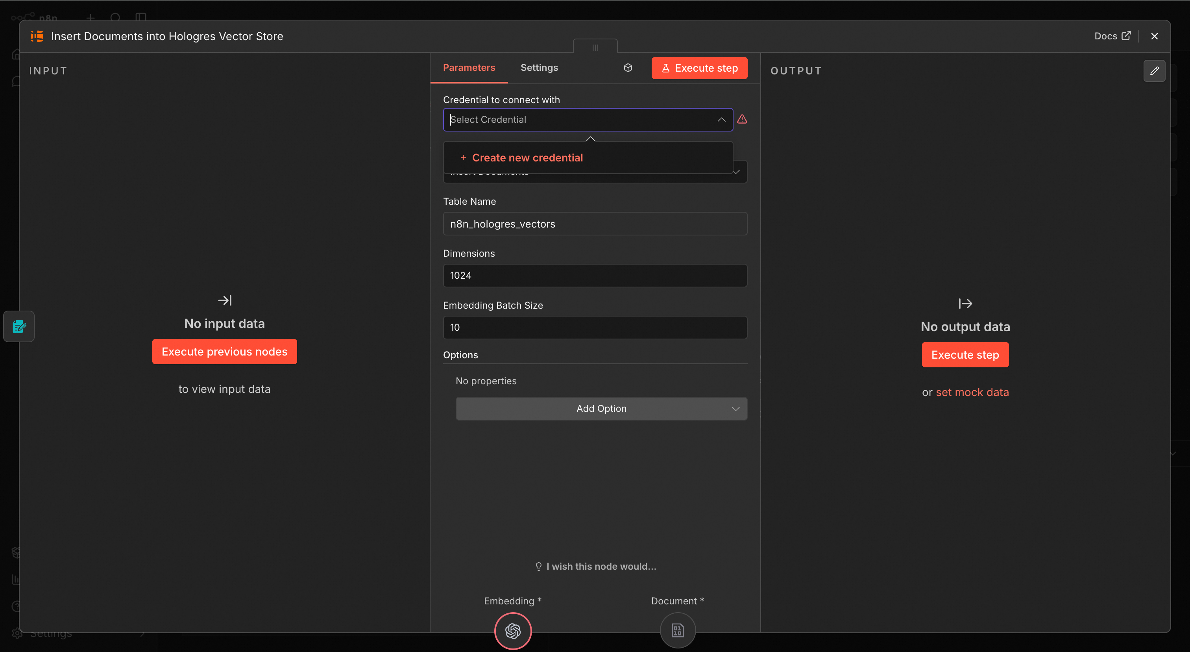Open the Insert Documents operation dropdown chevron

pos(737,172)
